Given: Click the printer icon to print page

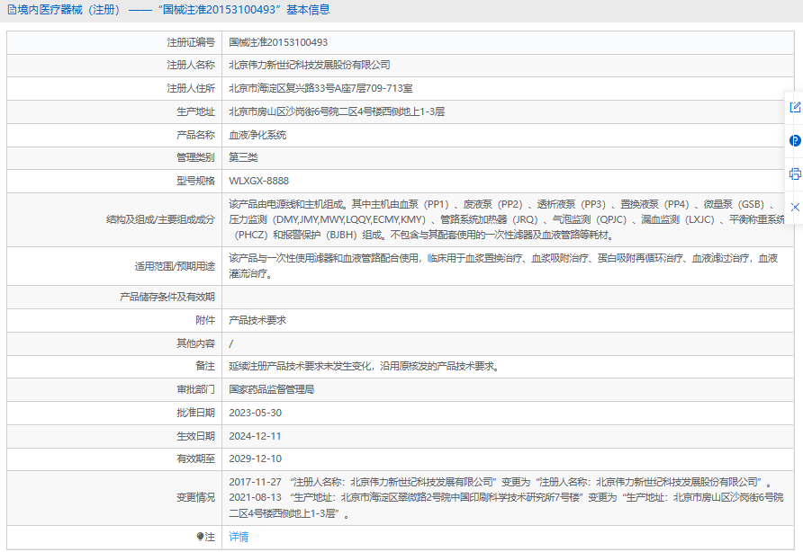Looking at the screenshot, I should coord(795,174).
